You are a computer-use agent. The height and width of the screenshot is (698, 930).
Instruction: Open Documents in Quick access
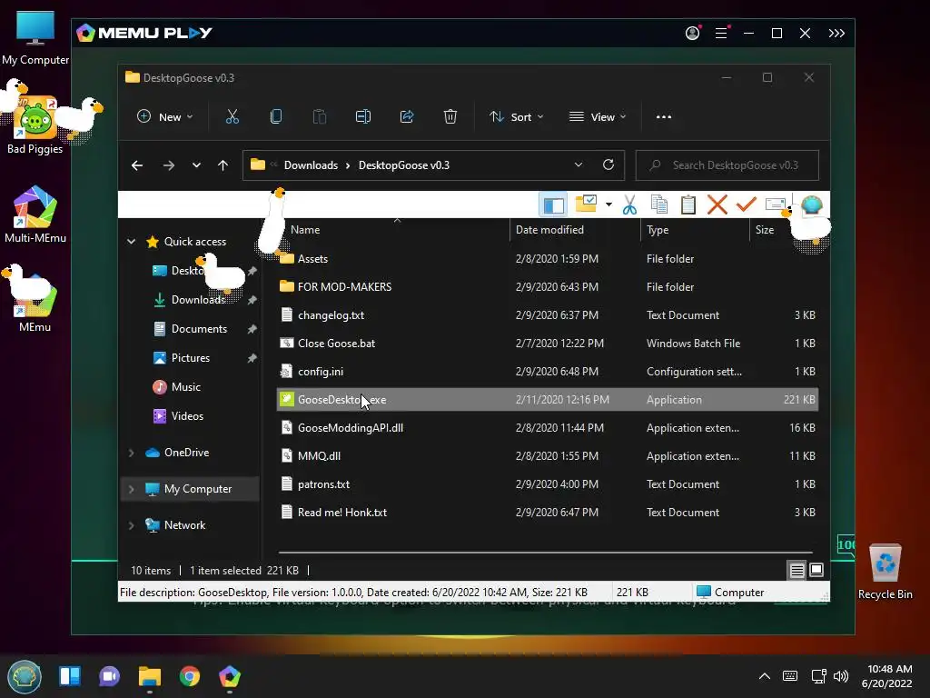click(199, 329)
